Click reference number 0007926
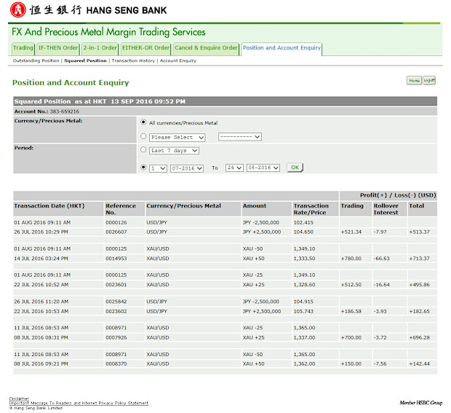 [116, 338]
